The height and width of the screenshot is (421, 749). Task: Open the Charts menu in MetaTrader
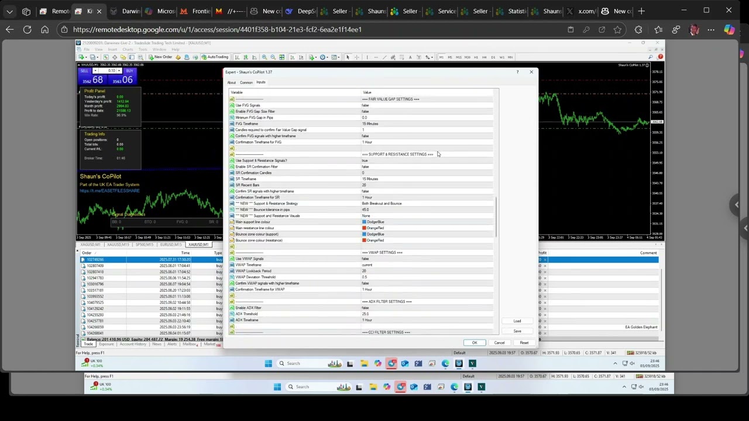click(128, 50)
